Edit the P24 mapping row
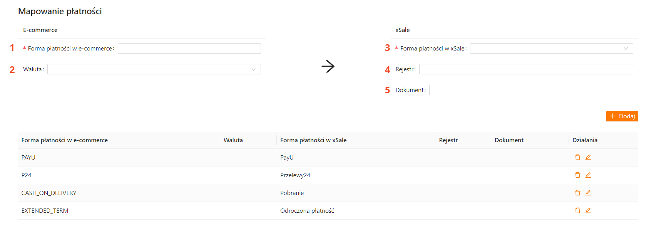 [588, 175]
